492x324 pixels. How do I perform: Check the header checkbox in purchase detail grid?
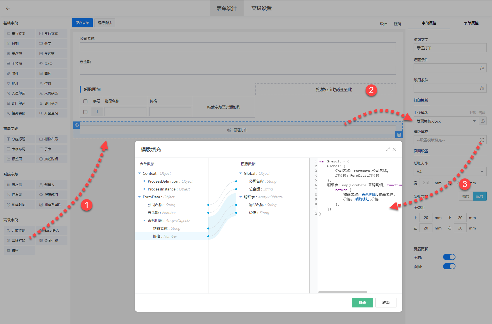point(85,101)
